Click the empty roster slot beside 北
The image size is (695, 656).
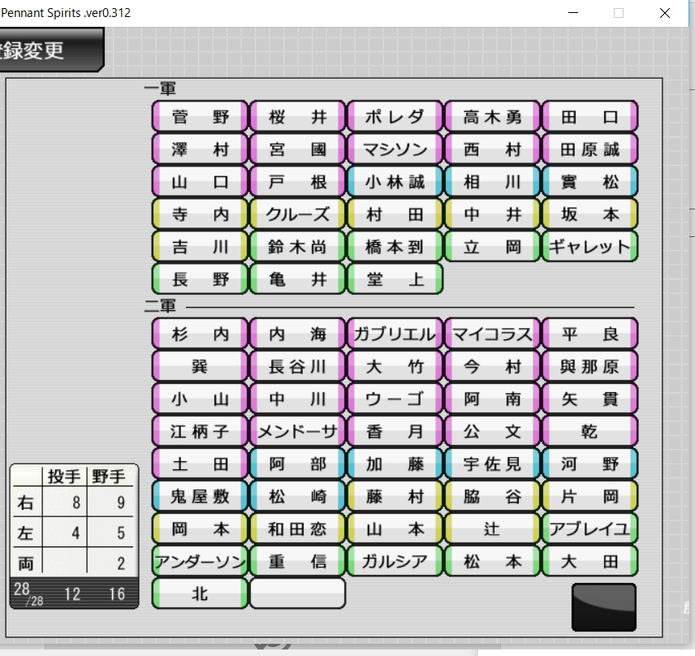tap(297, 594)
